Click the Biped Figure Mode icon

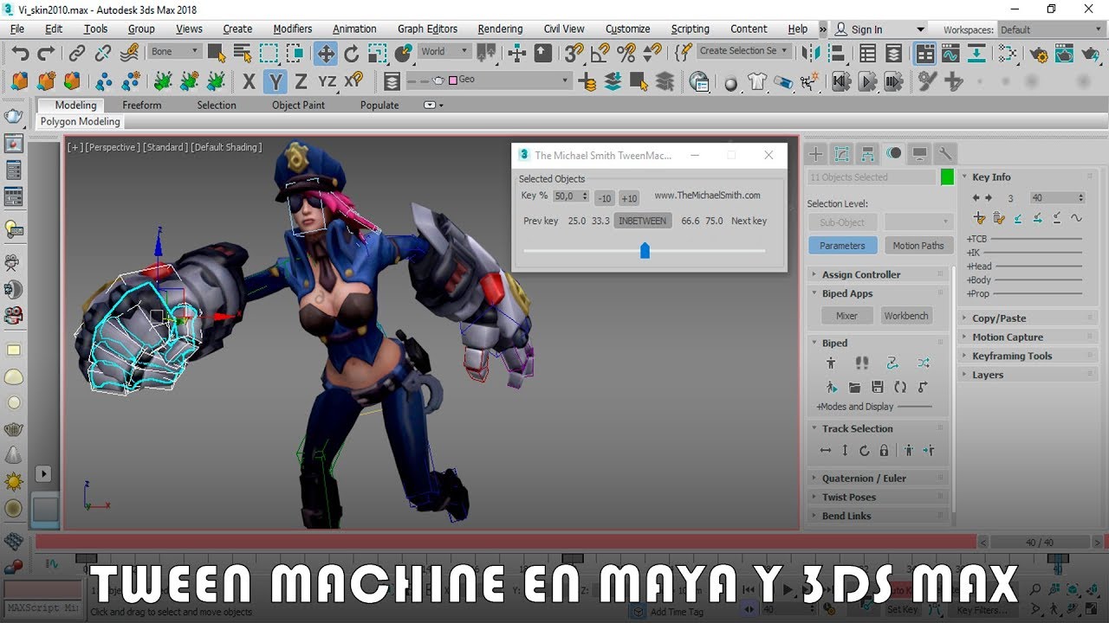click(831, 363)
